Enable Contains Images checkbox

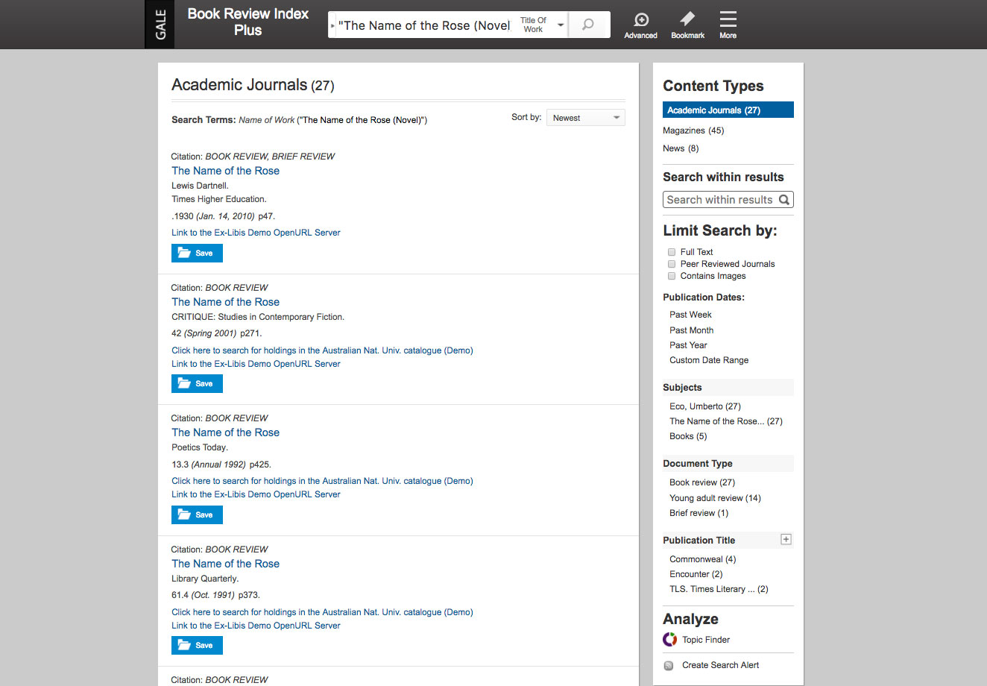tap(672, 276)
